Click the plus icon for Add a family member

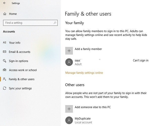69,50
